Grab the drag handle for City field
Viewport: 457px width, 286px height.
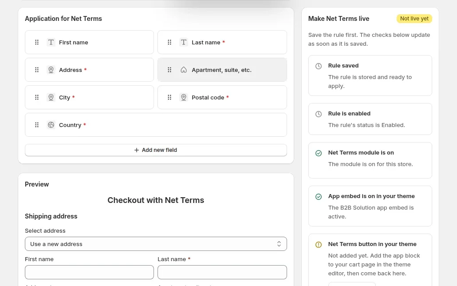[37, 97]
